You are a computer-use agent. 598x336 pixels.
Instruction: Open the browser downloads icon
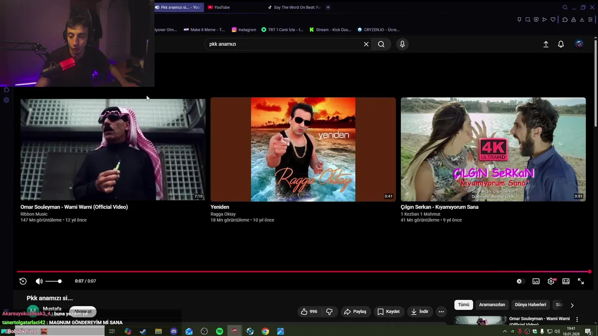coord(582,20)
